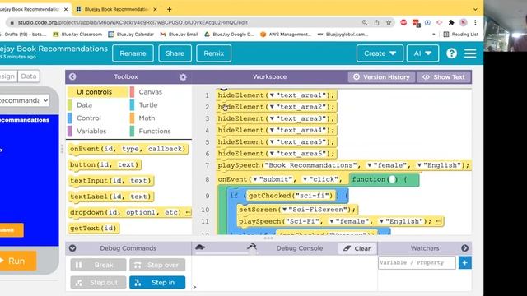Run the app with Run button
This screenshot has width=527, height=296.
point(17,261)
